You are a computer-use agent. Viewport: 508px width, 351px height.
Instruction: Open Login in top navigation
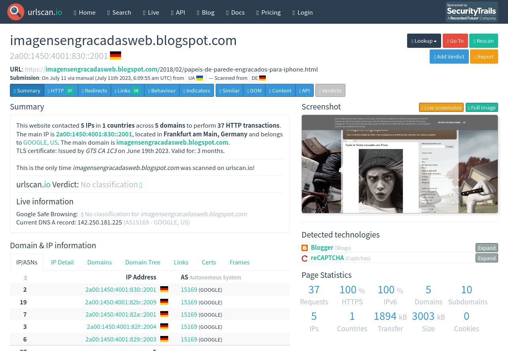[303, 12]
